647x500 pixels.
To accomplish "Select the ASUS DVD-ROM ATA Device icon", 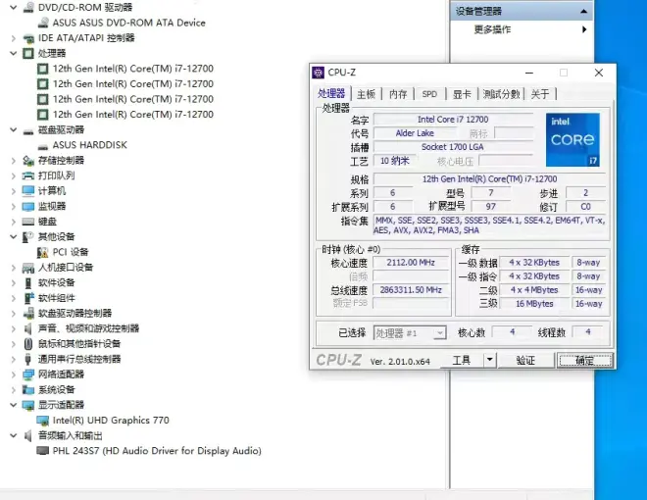I will click(43, 23).
